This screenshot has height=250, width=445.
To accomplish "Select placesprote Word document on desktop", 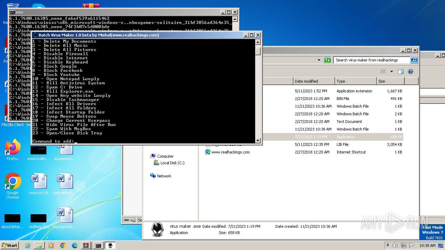I will click(x=65, y=218).
